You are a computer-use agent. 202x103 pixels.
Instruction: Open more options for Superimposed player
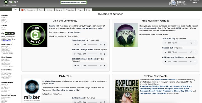[x=105, y=44]
